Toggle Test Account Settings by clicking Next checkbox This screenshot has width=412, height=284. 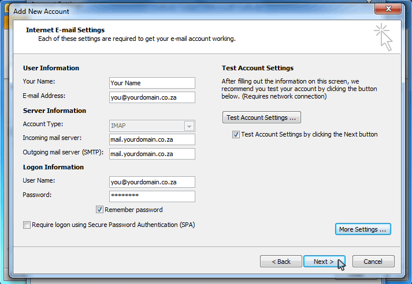point(236,134)
